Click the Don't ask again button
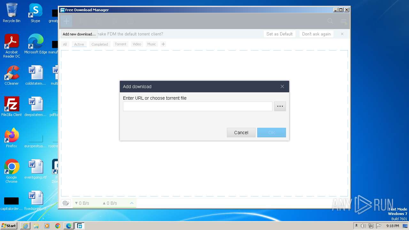Screen dimensions: 409x230 tap(316, 34)
